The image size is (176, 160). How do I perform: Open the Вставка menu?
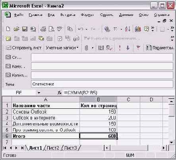click(x=68, y=15)
